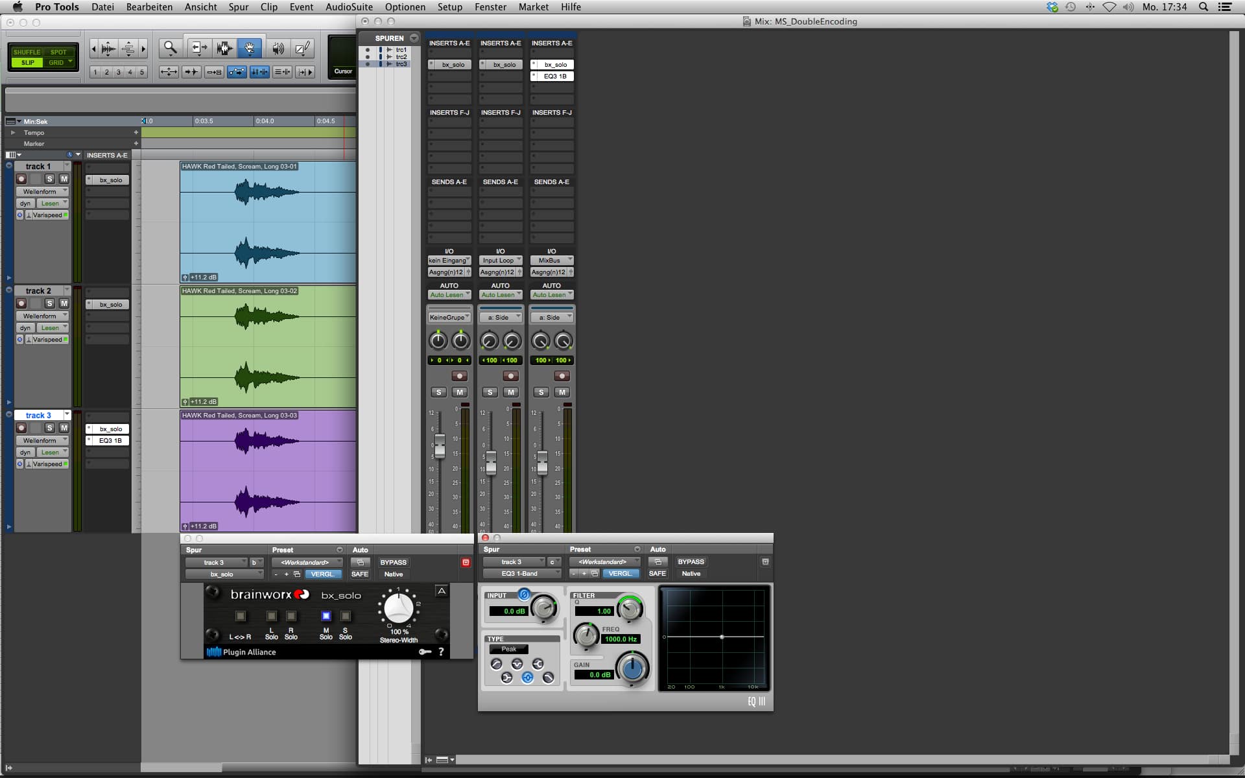Select the Scrubber speaker tool
The height and width of the screenshot is (778, 1245).
(x=278, y=48)
